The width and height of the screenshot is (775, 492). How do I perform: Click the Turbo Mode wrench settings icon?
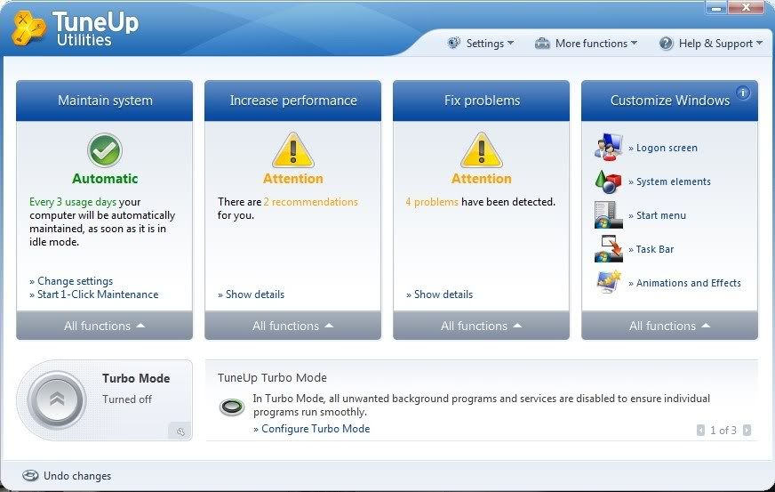click(x=180, y=432)
